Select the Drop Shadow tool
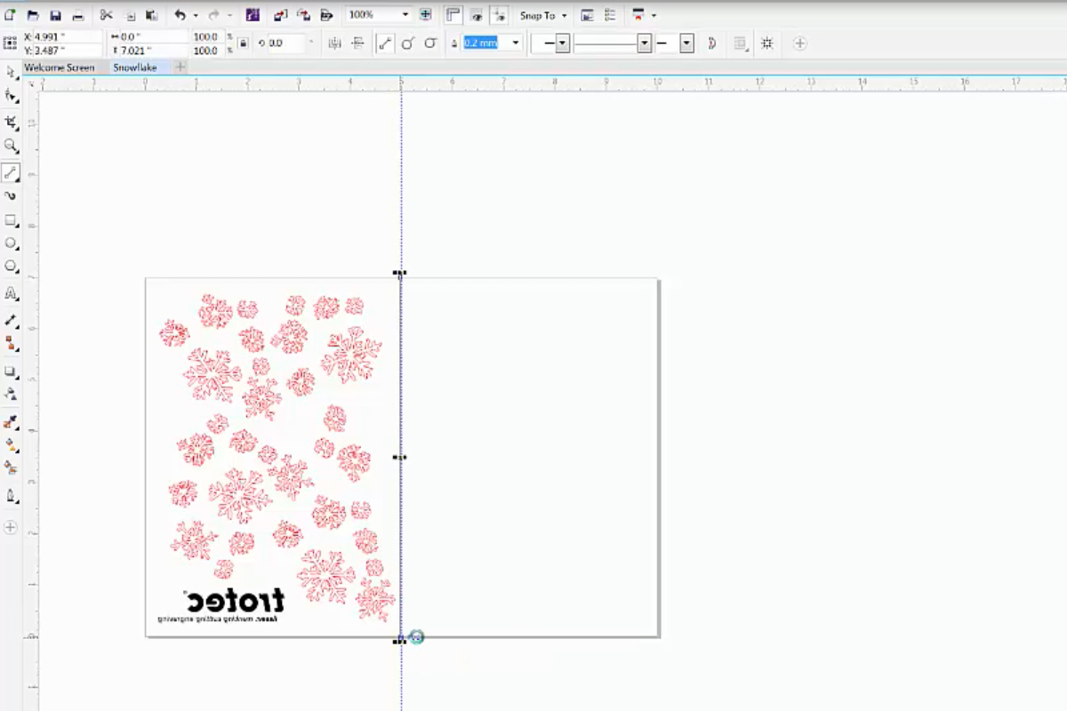1067x711 pixels. (11, 371)
